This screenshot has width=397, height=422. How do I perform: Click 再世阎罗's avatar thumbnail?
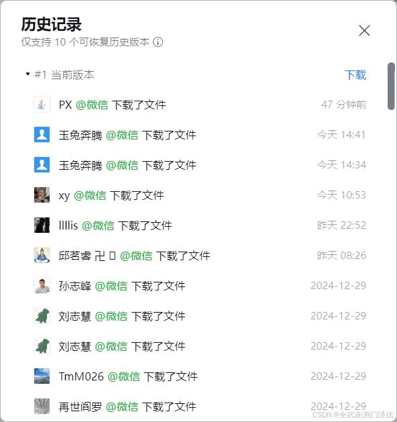[x=42, y=406]
